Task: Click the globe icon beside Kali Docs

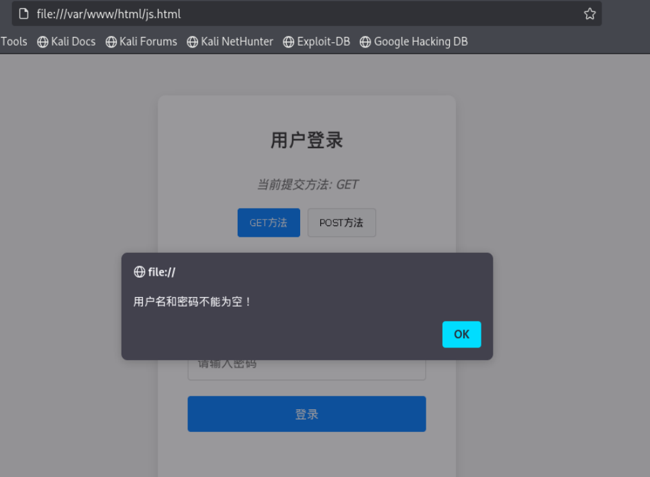Action: tap(42, 42)
